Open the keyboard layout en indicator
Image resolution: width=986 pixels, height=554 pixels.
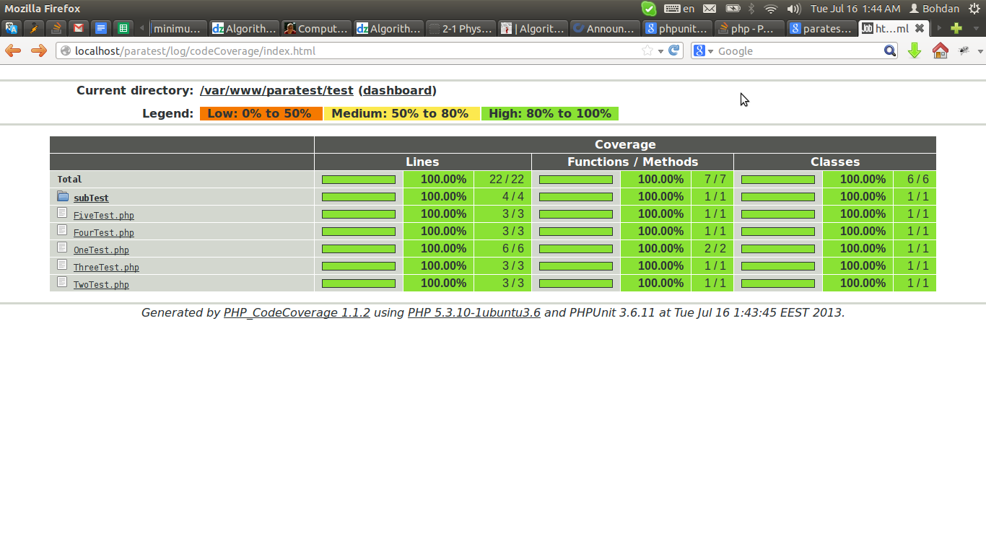(x=680, y=9)
